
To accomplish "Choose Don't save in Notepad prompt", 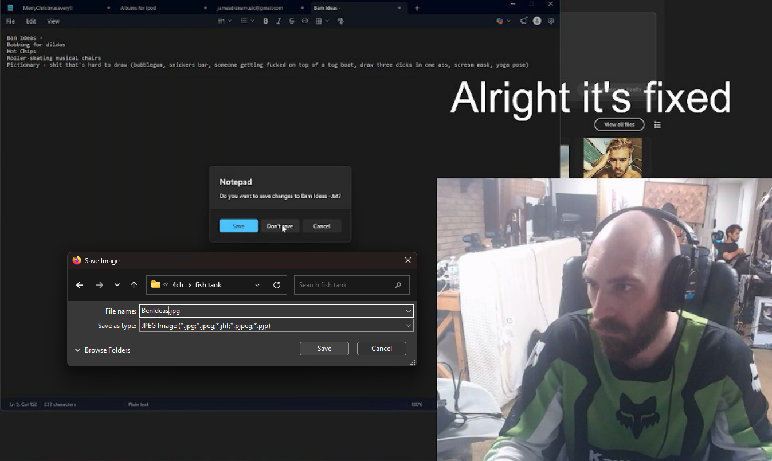I will point(280,226).
